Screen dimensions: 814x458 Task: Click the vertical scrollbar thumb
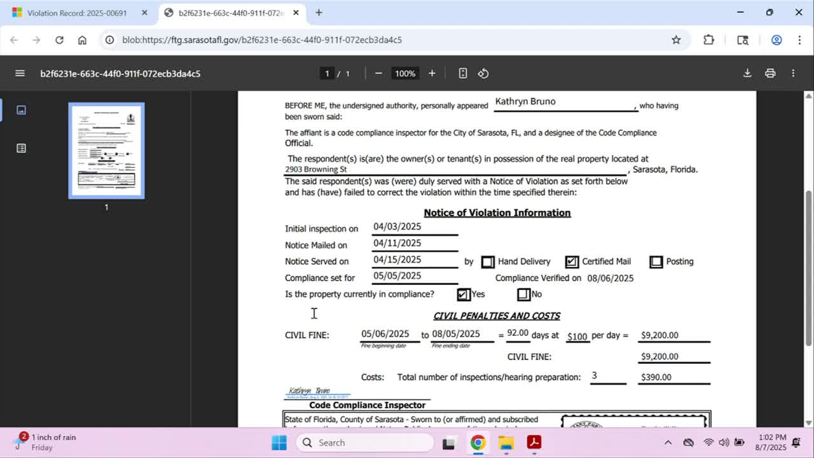pyautogui.click(x=809, y=267)
